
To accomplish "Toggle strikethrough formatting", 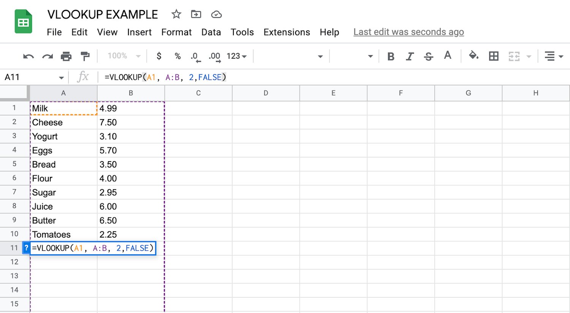I will pyautogui.click(x=429, y=56).
